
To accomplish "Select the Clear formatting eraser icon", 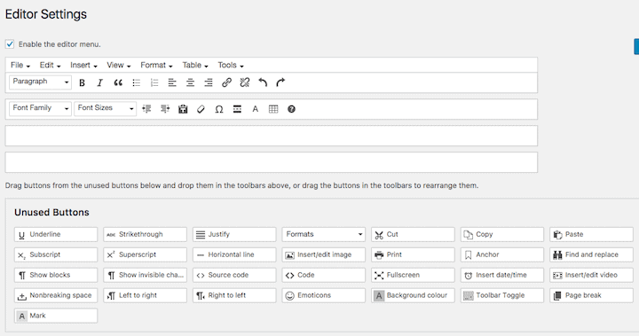I will [x=201, y=109].
